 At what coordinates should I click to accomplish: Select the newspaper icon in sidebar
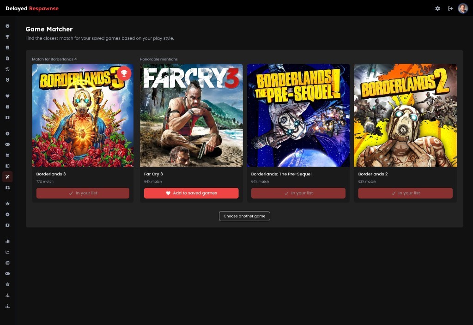(7, 263)
